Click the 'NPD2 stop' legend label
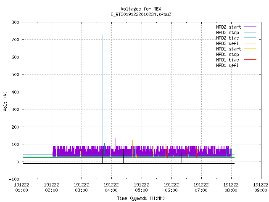 [x=227, y=32]
